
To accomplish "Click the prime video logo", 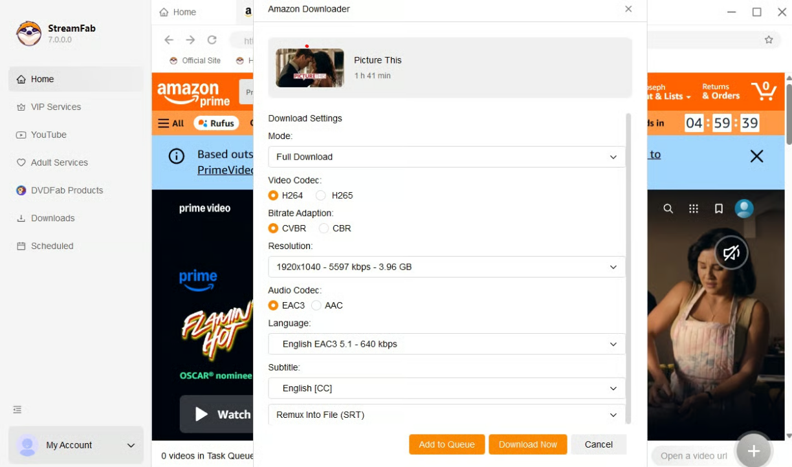I will pyautogui.click(x=204, y=208).
